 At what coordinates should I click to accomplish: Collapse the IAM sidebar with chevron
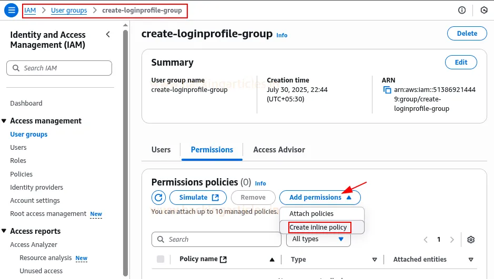click(x=108, y=35)
